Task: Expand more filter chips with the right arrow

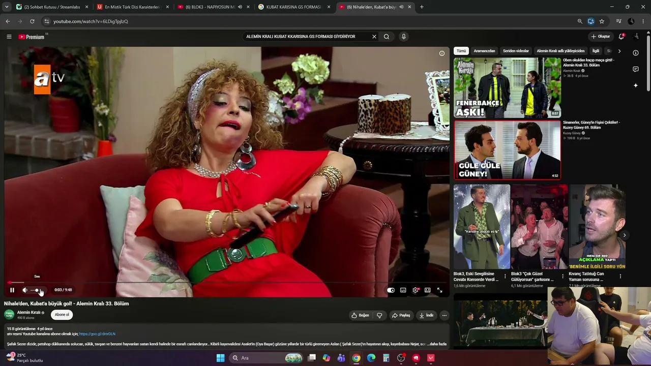Action: 619,51
